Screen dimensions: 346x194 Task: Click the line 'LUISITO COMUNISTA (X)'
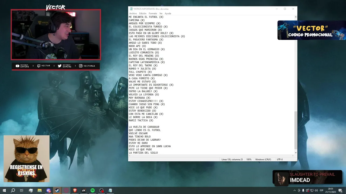[x=144, y=53]
